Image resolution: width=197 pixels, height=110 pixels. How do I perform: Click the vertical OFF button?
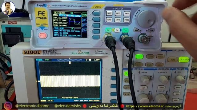click(143, 88)
